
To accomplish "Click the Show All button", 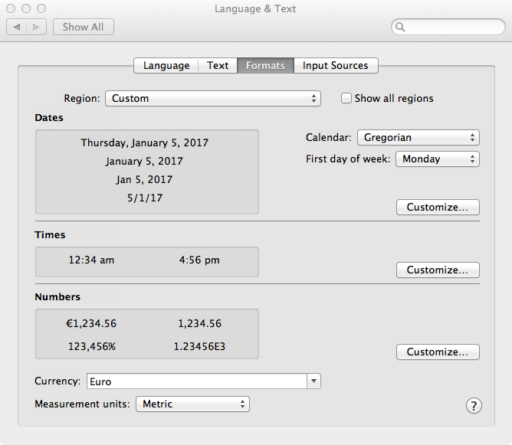I will (x=83, y=27).
